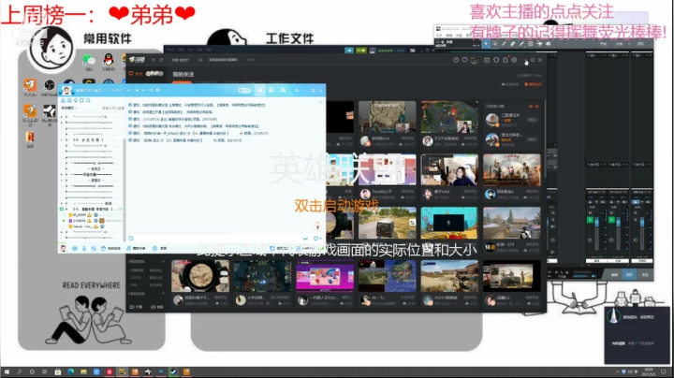Screen dimensions: 674x378
Task: Select first user under expanded YY channel
Action: (x=81, y=215)
